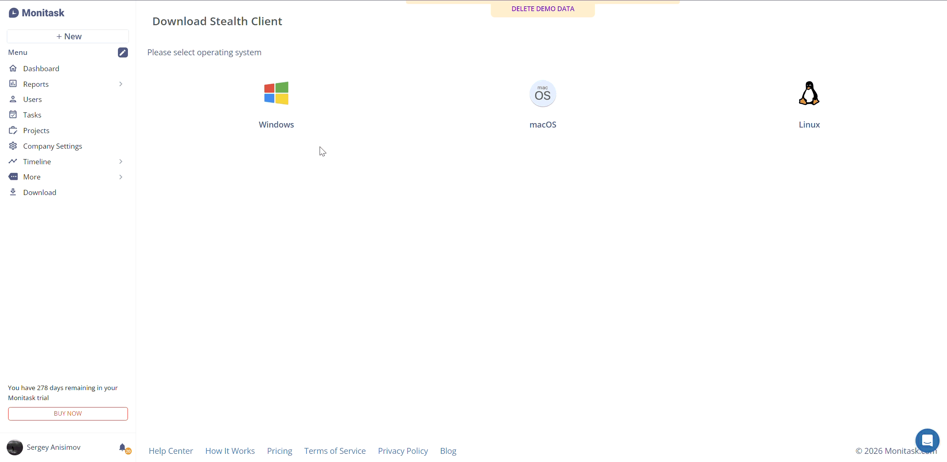The width and height of the screenshot is (947, 462).
Task: Click the BUY NOW button
Action: [68, 413]
